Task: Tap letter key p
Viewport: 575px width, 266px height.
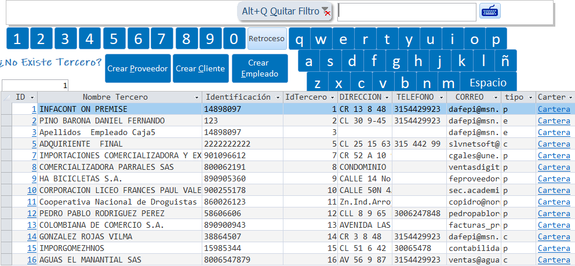Action: [496, 38]
